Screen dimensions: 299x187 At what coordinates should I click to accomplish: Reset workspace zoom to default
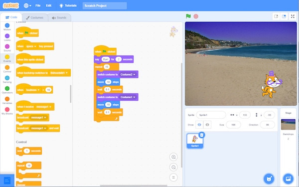click(173, 177)
